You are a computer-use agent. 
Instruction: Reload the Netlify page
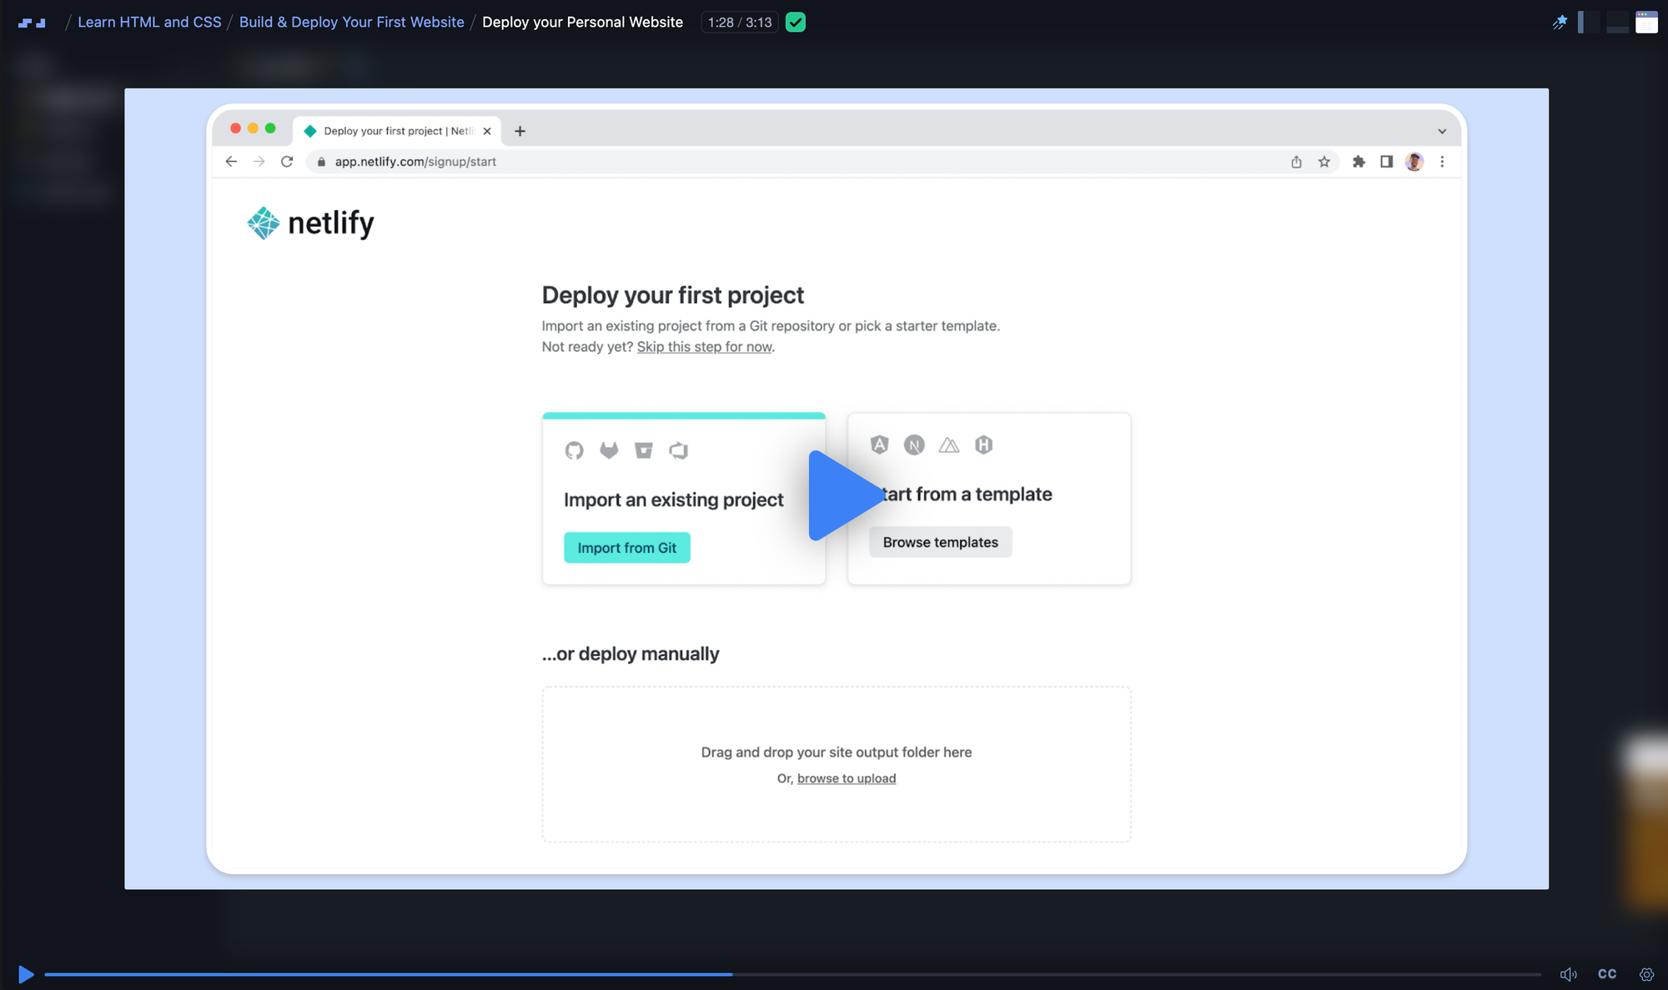tap(287, 162)
